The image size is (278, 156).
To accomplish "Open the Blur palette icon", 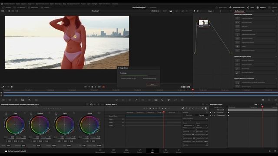I will [162, 100].
